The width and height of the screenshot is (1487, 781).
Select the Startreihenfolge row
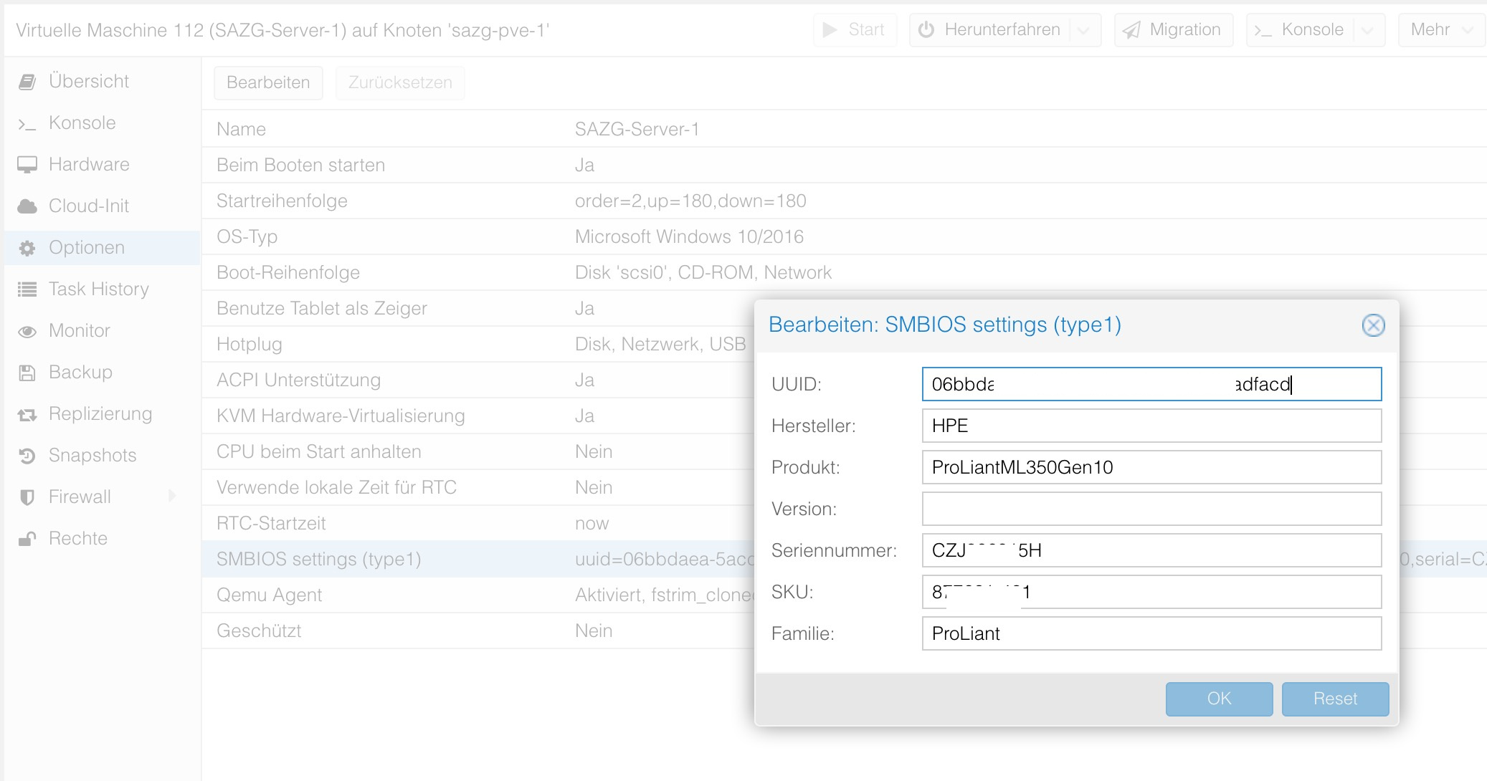click(x=844, y=201)
